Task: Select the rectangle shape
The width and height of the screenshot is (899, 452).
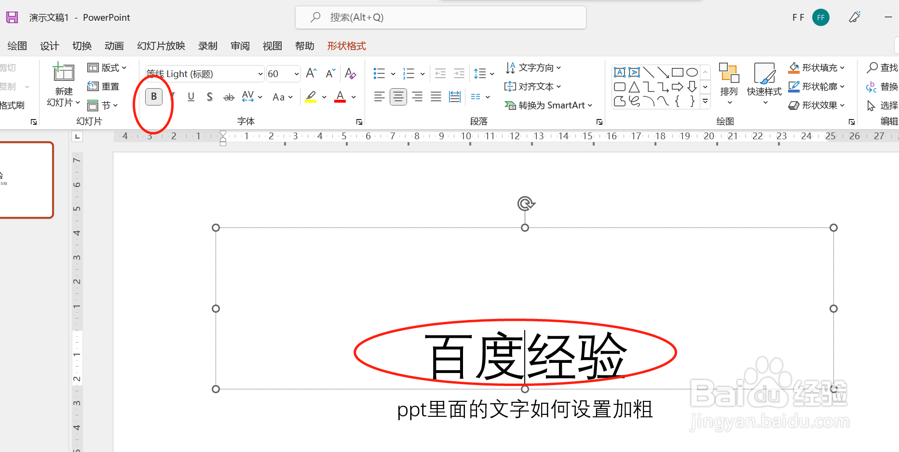Action: click(678, 72)
